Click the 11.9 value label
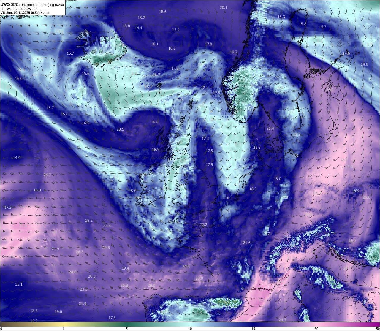The image size is (380, 331). pyautogui.click(x=294, y=156)
